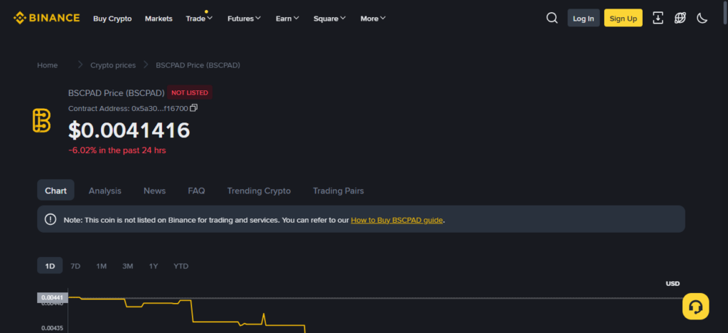Expand the Earn dropdown menu
This screenshot has width=728, height=333.
coord(287,18)
